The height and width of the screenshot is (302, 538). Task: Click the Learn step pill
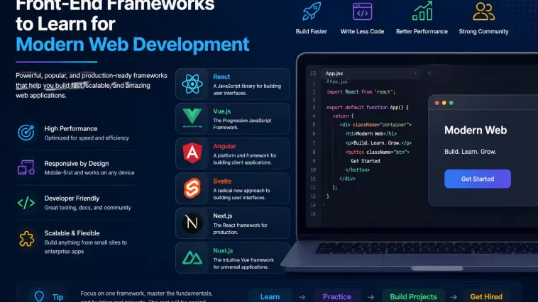270,296
